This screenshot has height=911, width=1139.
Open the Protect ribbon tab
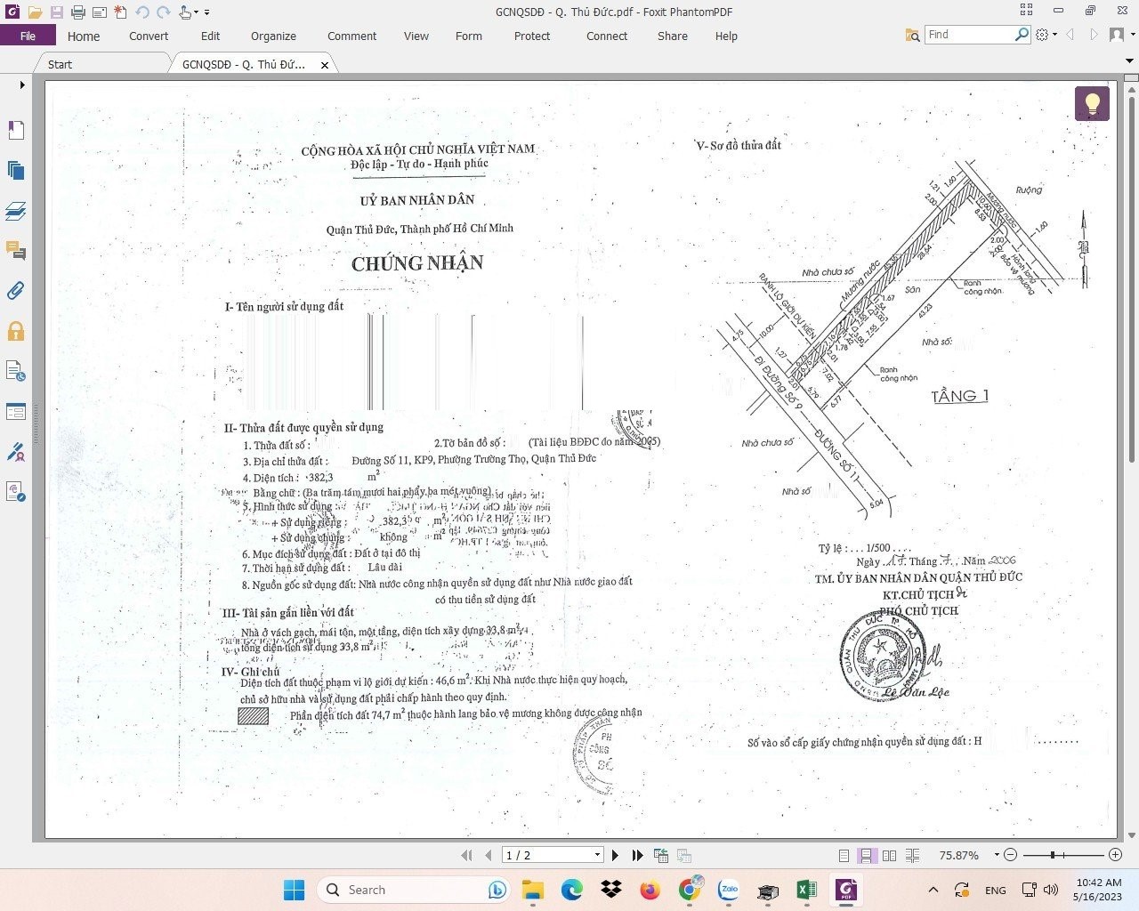click(x=531, y=36)
